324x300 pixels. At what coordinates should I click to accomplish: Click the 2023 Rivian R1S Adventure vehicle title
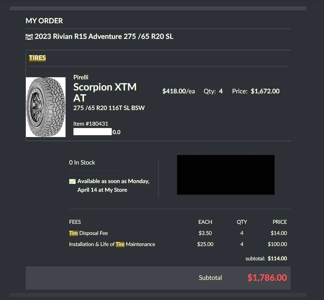click(x=104, y=37)
